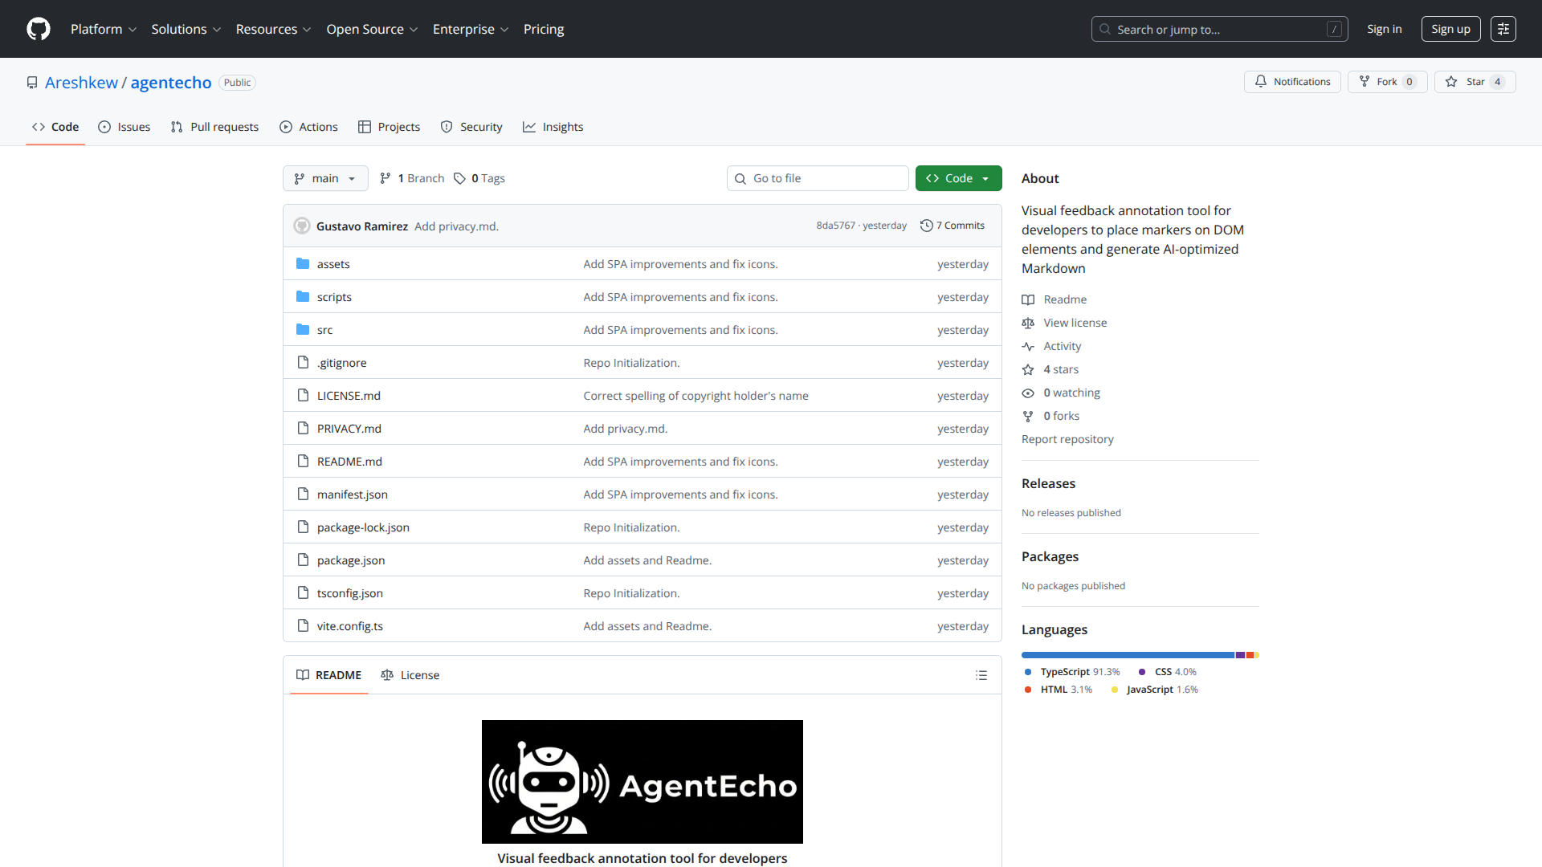
Task: Open the PRIVACY.md file
Action: [349, 428]
